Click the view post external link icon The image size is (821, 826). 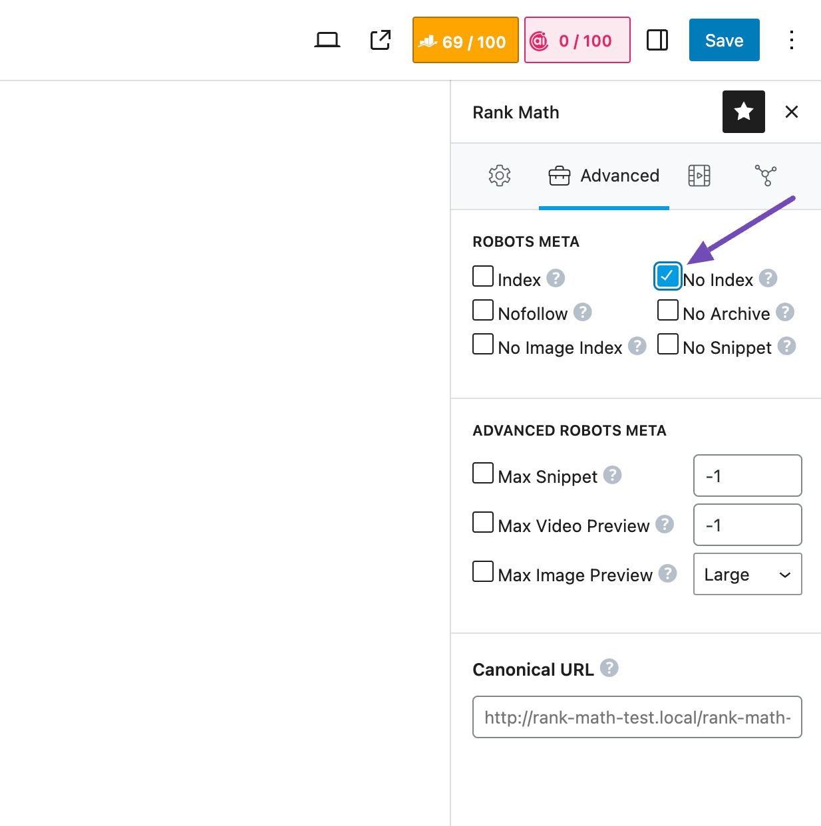pos(381,41)
